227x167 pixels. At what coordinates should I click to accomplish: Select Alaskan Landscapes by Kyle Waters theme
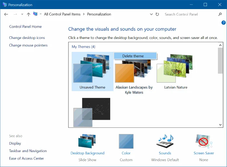134,75
